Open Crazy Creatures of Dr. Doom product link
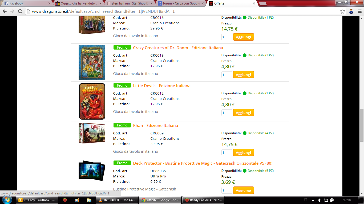The width and height of the screenshot is (364, 204). tap(178, 48)
